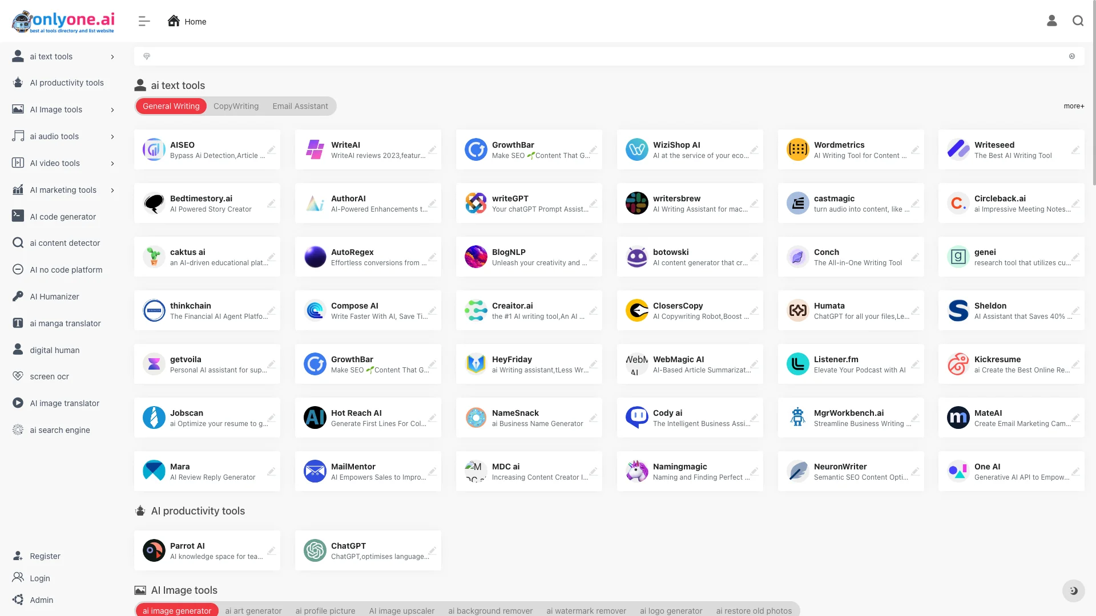Click close icon on announcement bar
The height and width of the screenshot is (616, 1096).
point(1072,56)
